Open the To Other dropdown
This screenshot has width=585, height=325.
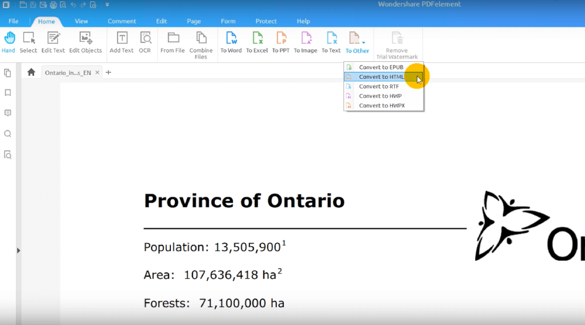357,42
